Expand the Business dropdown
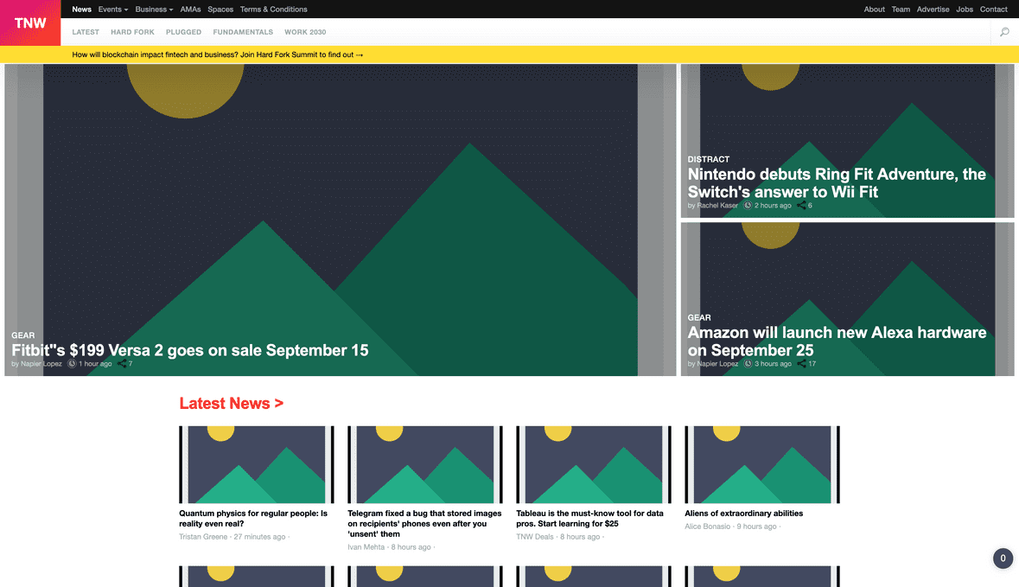The image size is (1019, 587). click(153, 10)
